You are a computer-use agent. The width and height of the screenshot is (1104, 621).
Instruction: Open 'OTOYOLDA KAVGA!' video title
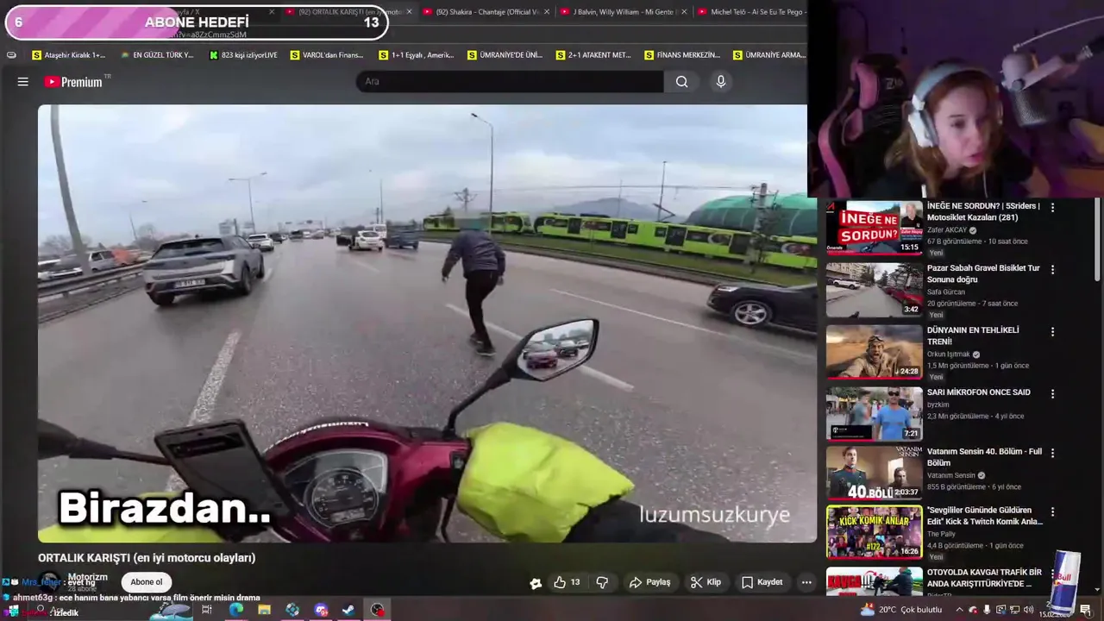pyautogui.click(x=984, y=578)
